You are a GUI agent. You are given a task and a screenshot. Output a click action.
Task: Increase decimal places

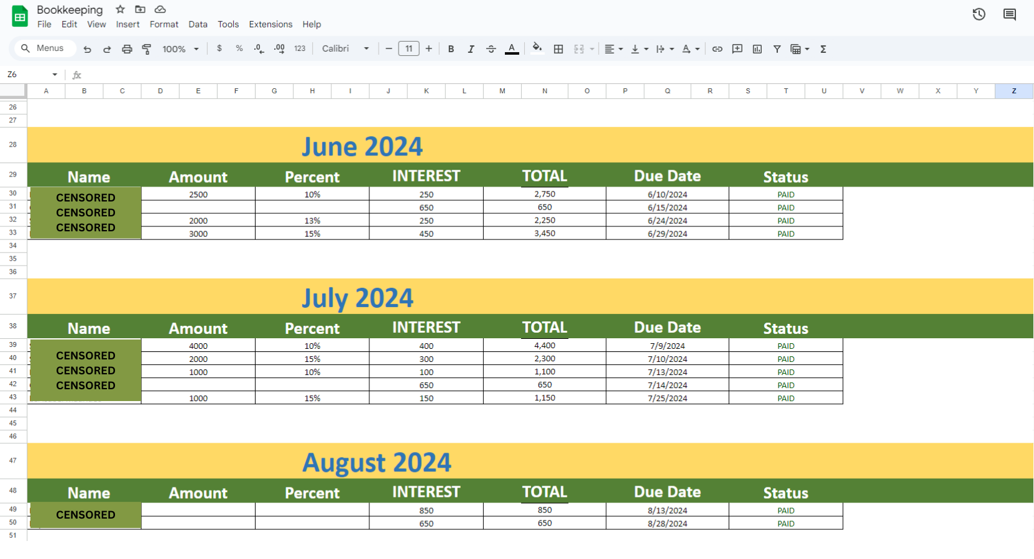[279, 49]
